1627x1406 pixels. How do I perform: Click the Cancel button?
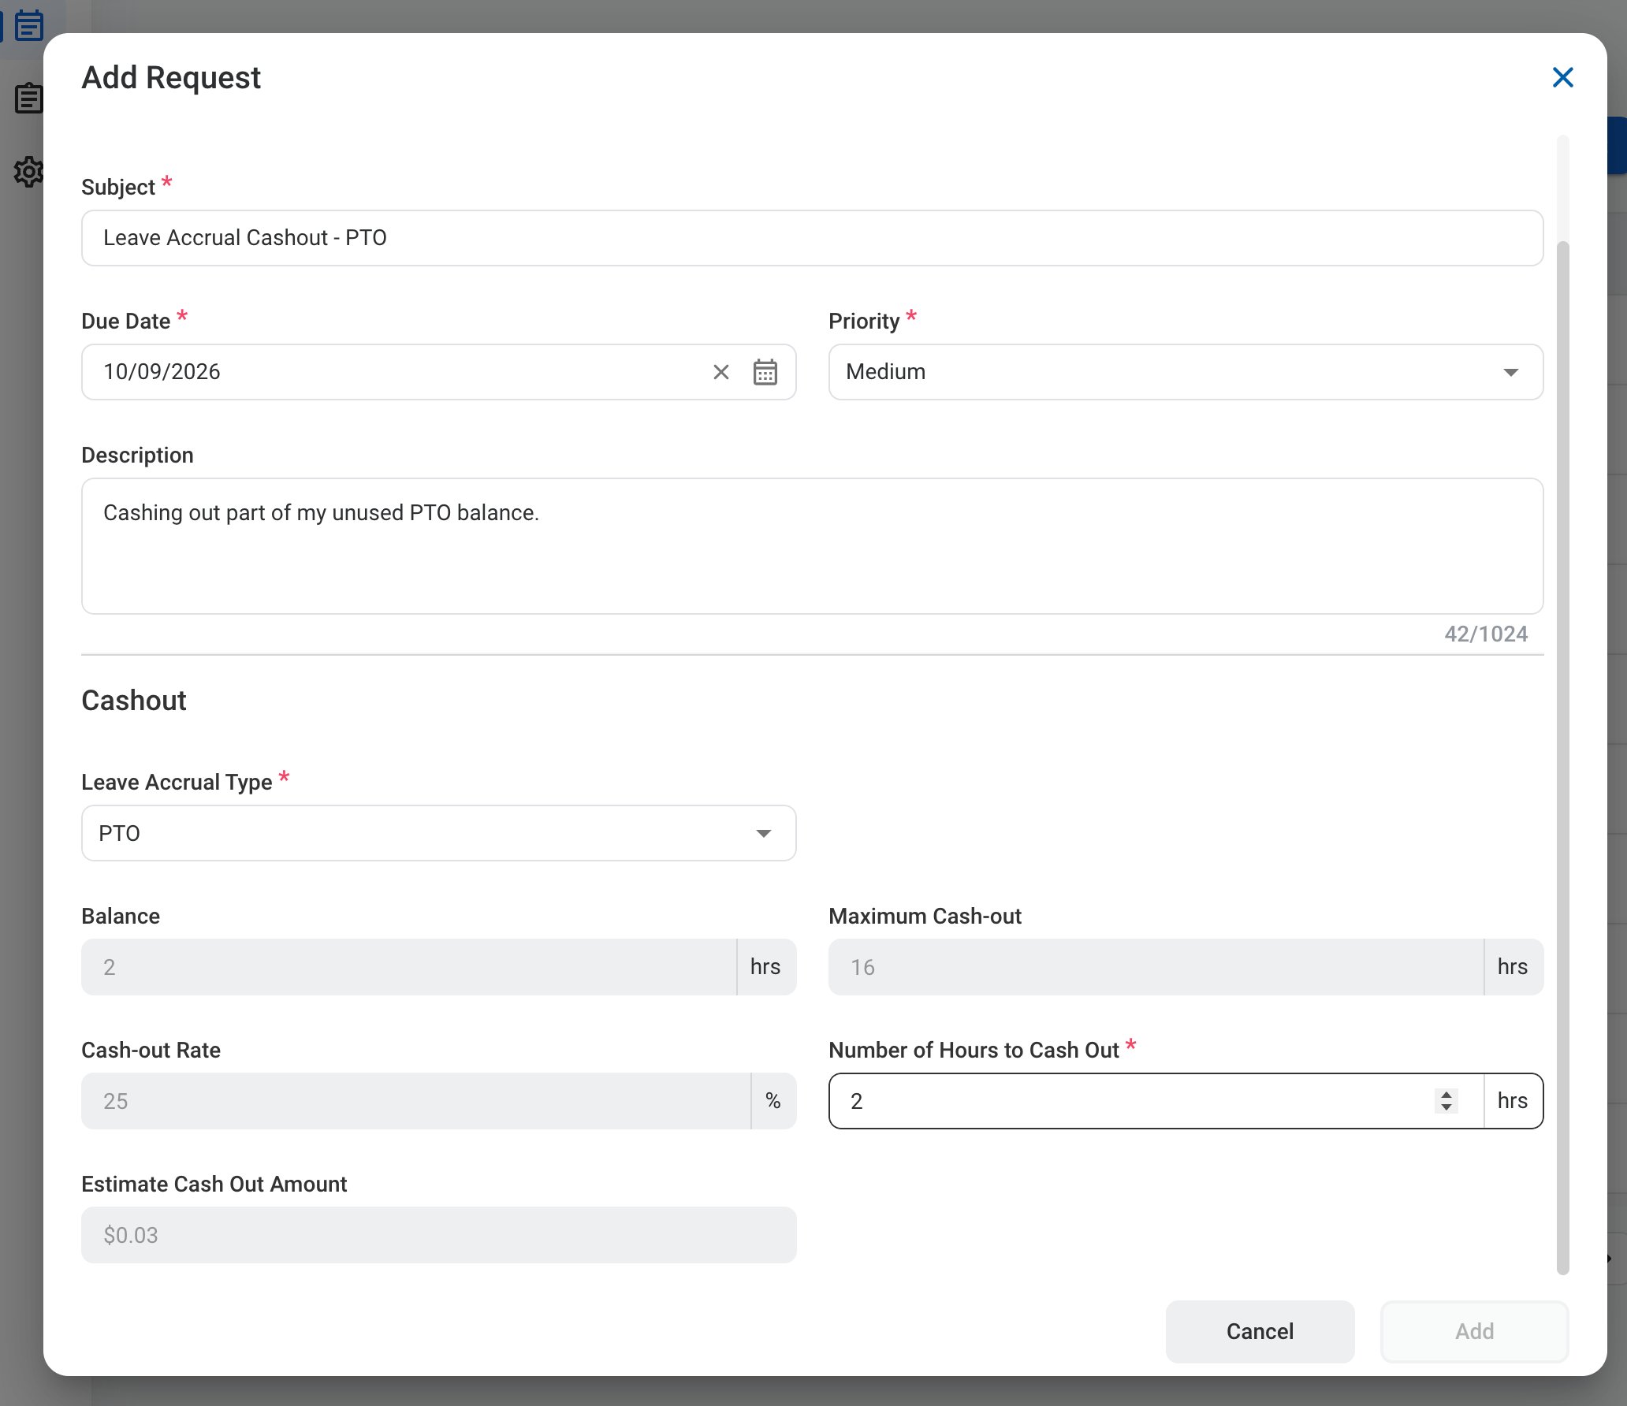click(1260, 1331)
